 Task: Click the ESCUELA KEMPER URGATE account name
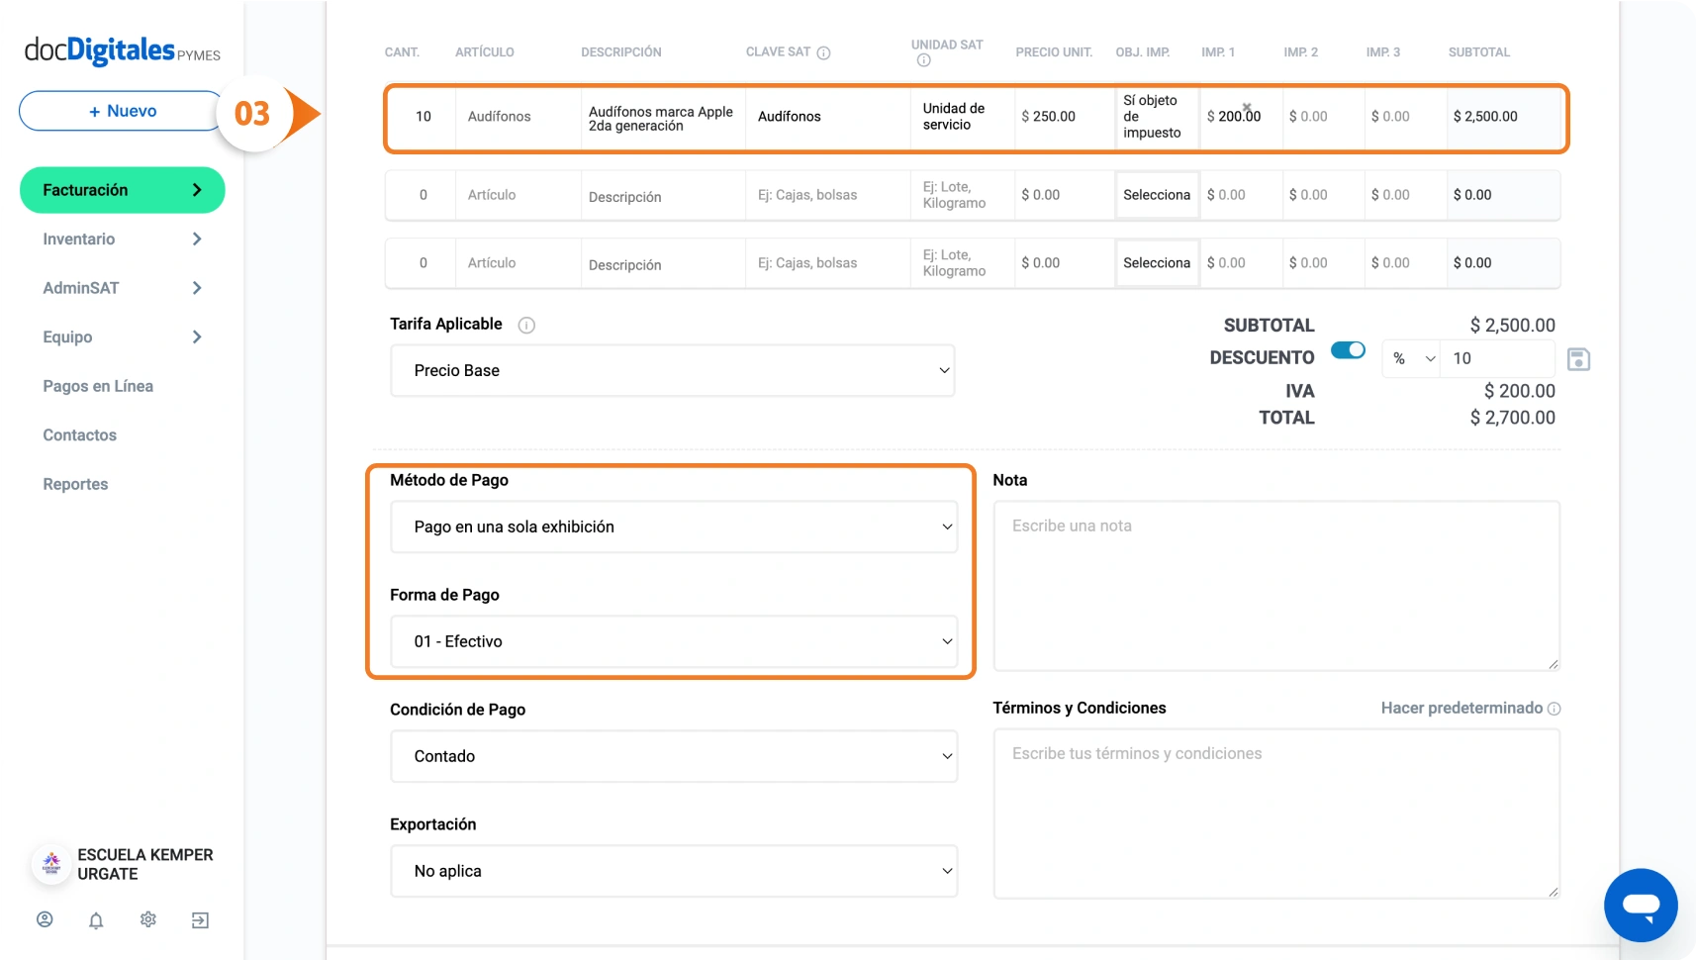click(x=145, y=864)
